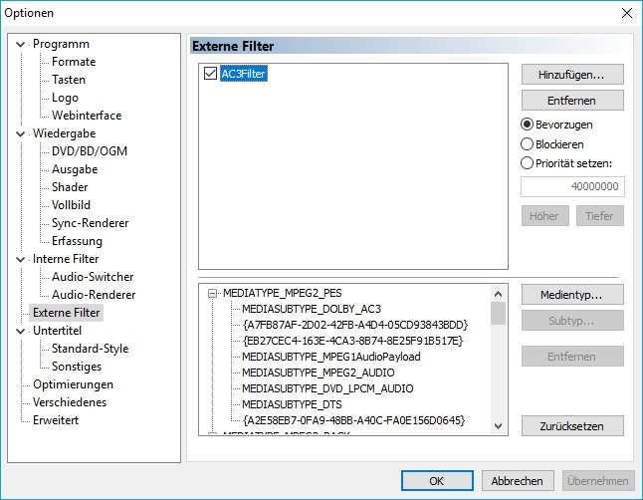Screen dimensions: 643x500
Task: Open the Formate settings page
Action: coord(74,62)
